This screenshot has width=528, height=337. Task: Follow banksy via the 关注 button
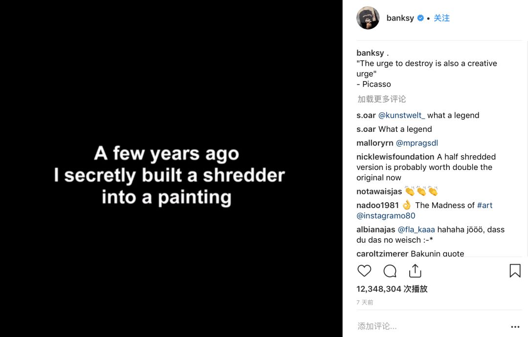click(x=441, y=18)
